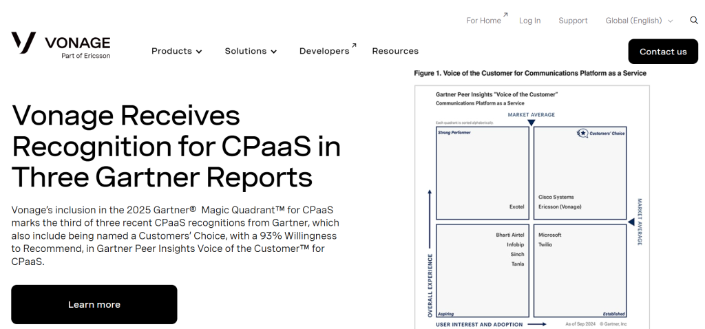
Task: Open the Resources menu item
Action: pos(395,51)
